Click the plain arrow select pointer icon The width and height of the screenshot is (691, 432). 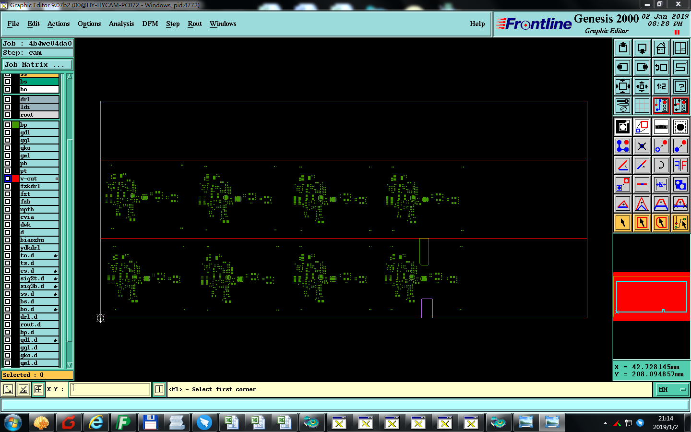click(623, 223)
